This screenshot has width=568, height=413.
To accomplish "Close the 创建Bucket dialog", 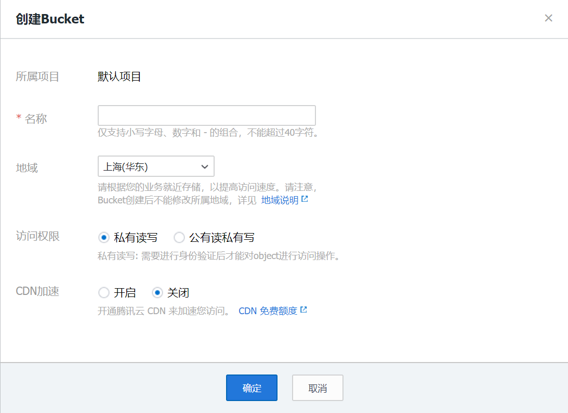I will coord(548,18).
